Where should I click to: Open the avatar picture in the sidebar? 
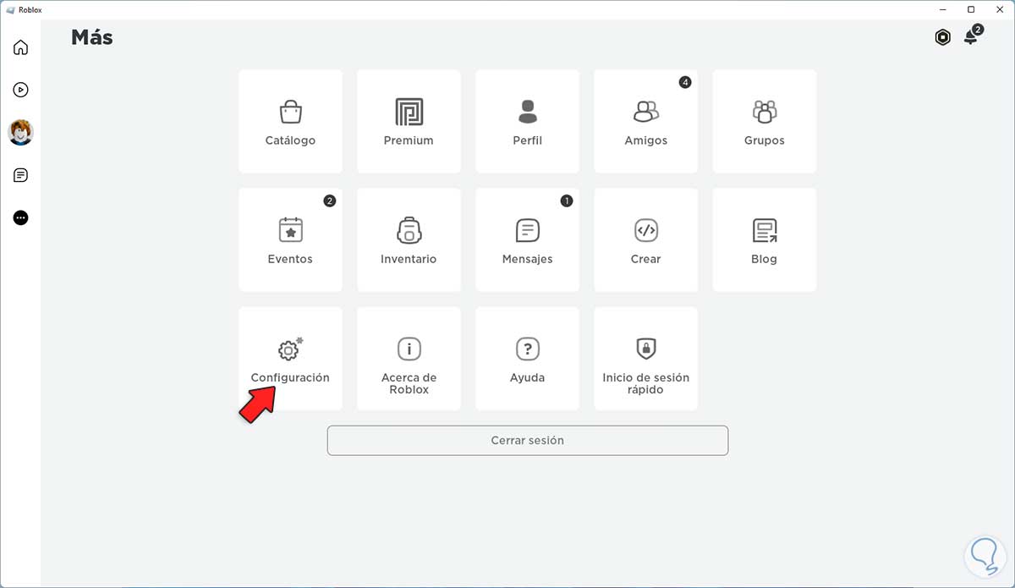click(x=20, y=132)
